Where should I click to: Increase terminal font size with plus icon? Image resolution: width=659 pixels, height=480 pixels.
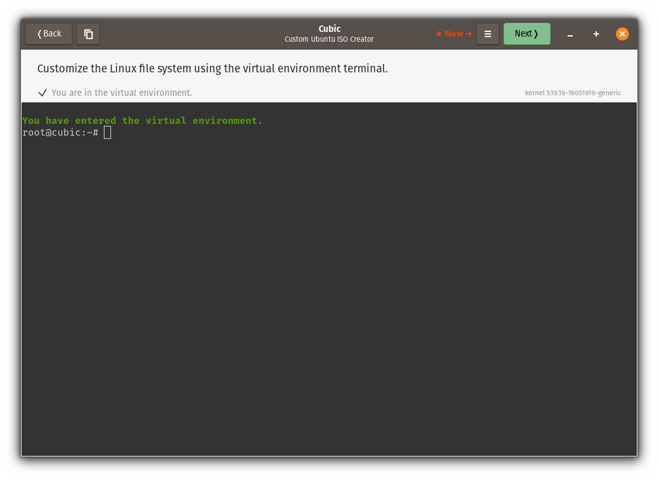[x=596, y=34]
